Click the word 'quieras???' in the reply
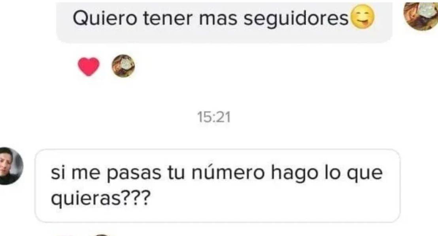 (x=100, y=199)
